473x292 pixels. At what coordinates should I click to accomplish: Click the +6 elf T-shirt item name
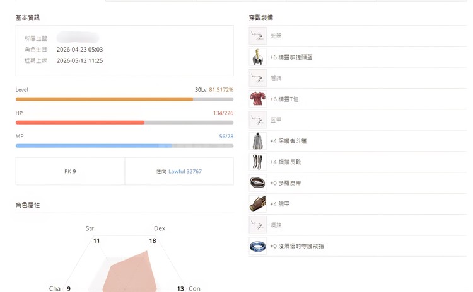tap(284, 99)
